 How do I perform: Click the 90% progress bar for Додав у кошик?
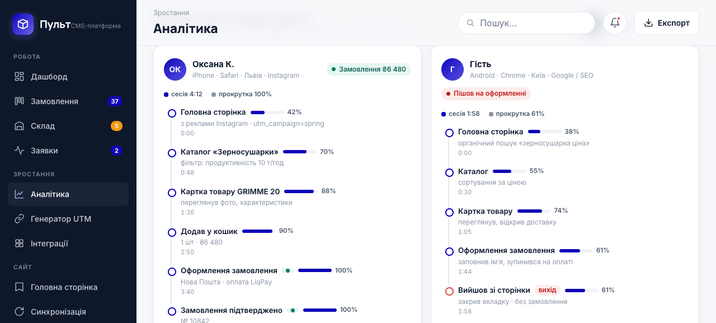click(258, 231)
